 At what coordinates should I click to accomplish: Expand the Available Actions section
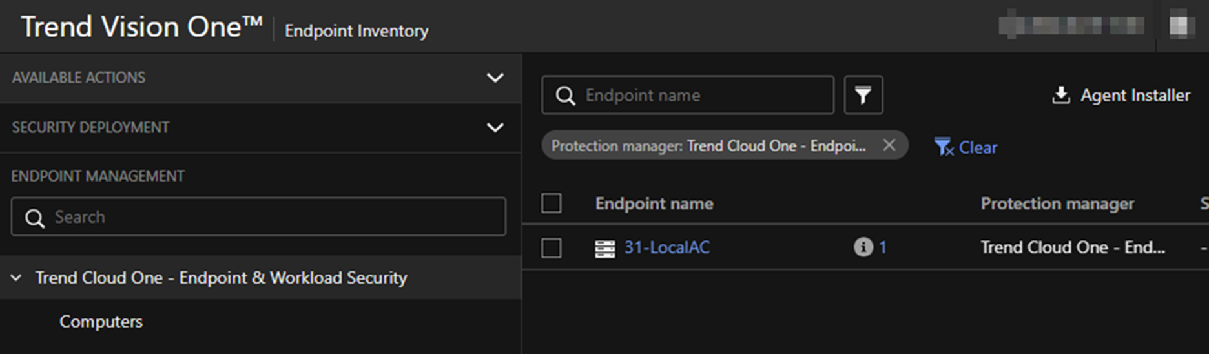495,78
